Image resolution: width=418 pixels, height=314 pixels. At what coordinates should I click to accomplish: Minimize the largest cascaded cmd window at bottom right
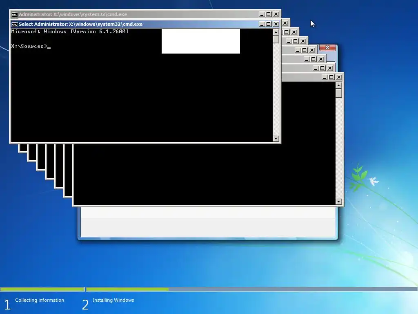[325, 77]
